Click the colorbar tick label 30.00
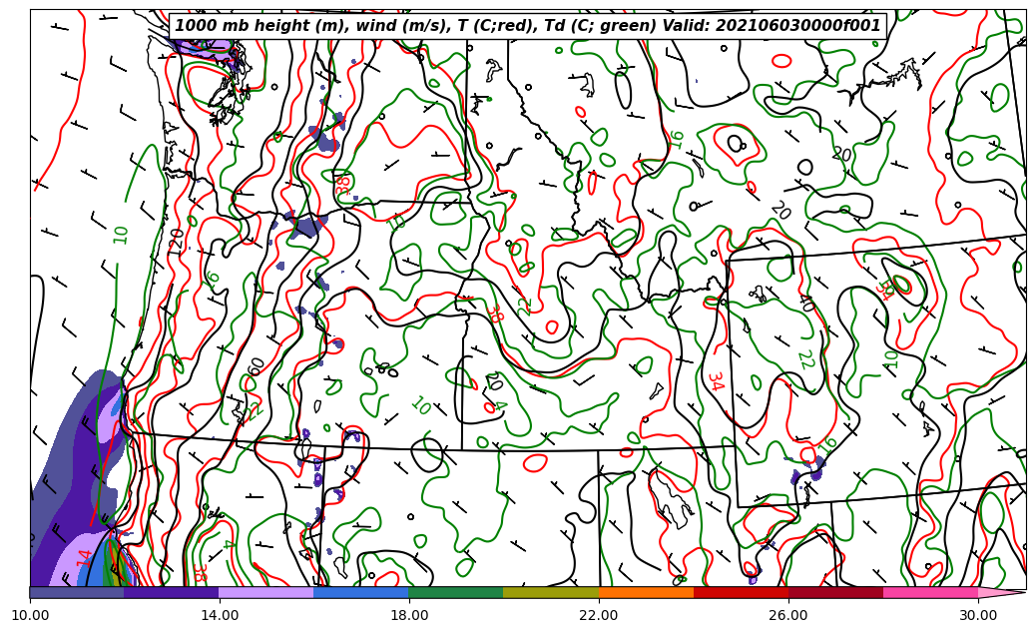 tap(978, 615)
